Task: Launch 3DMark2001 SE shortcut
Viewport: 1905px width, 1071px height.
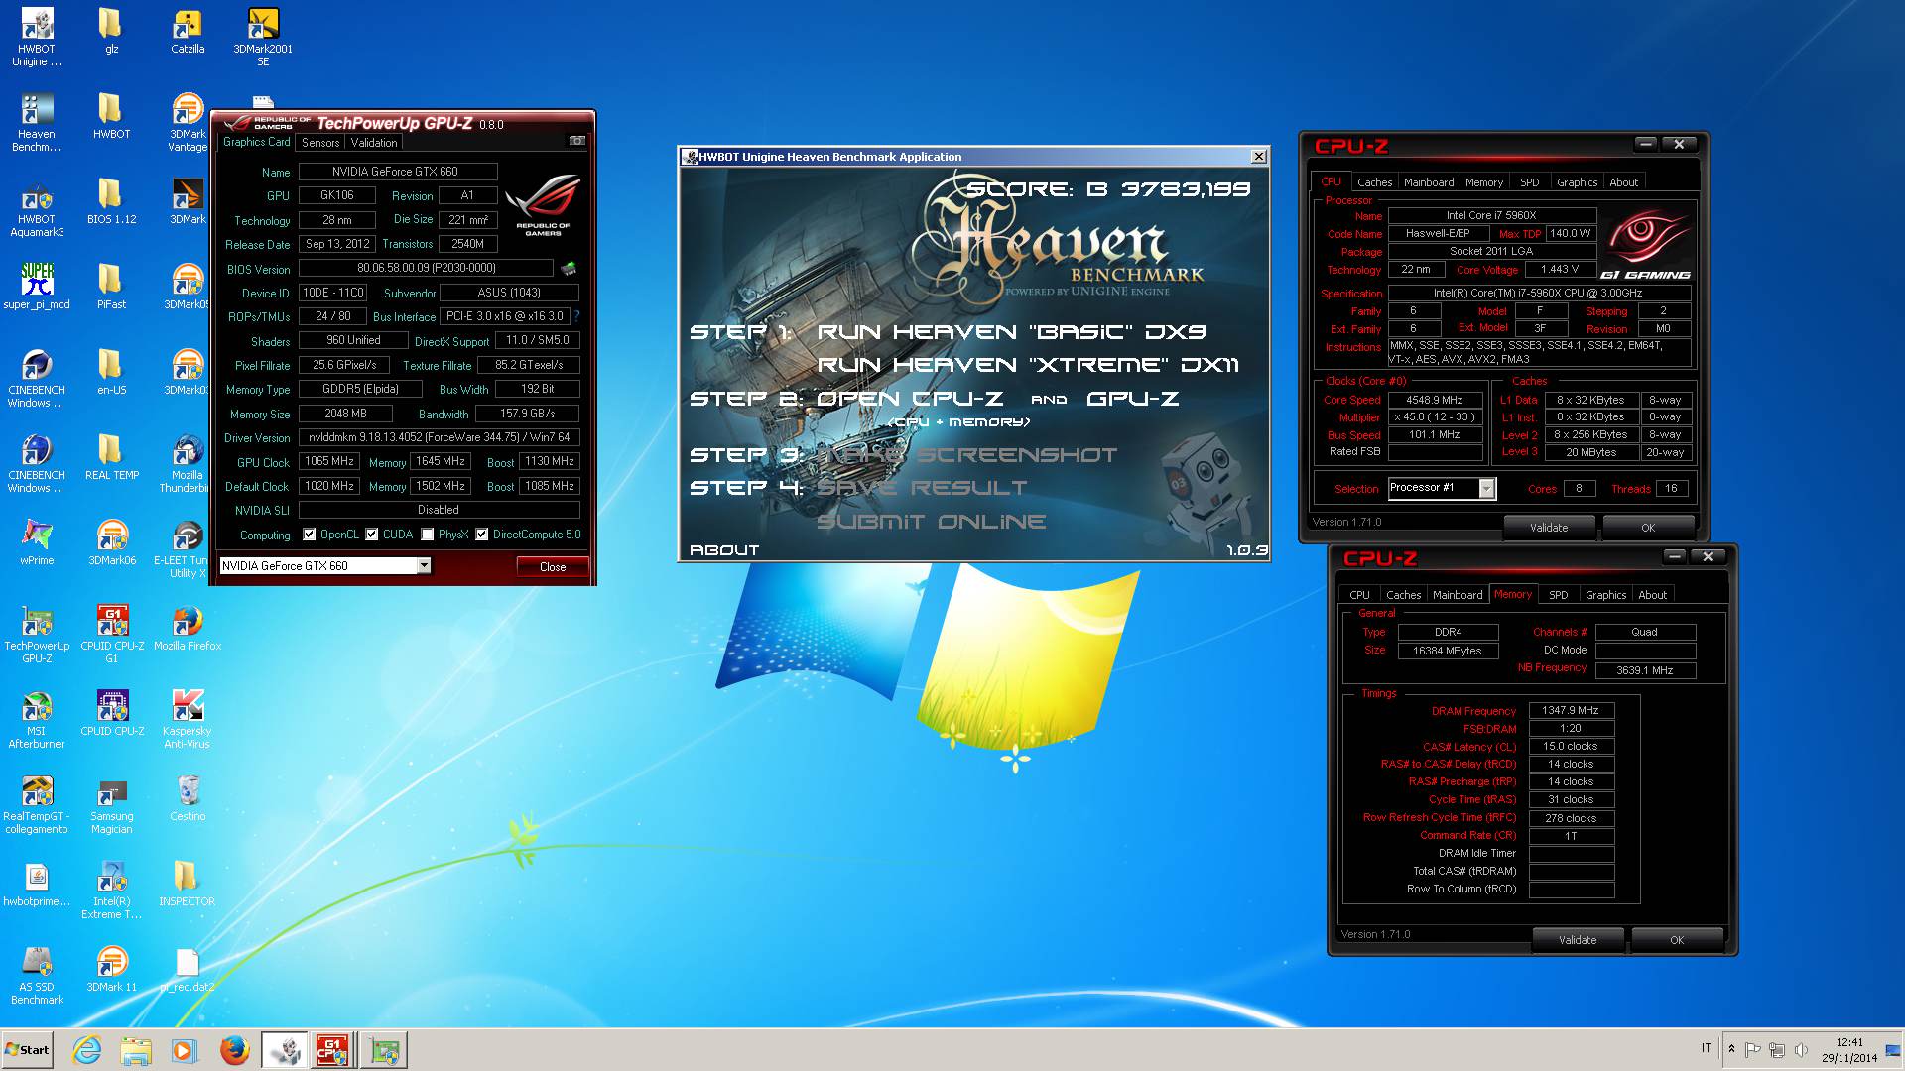Action: (263, 38)
